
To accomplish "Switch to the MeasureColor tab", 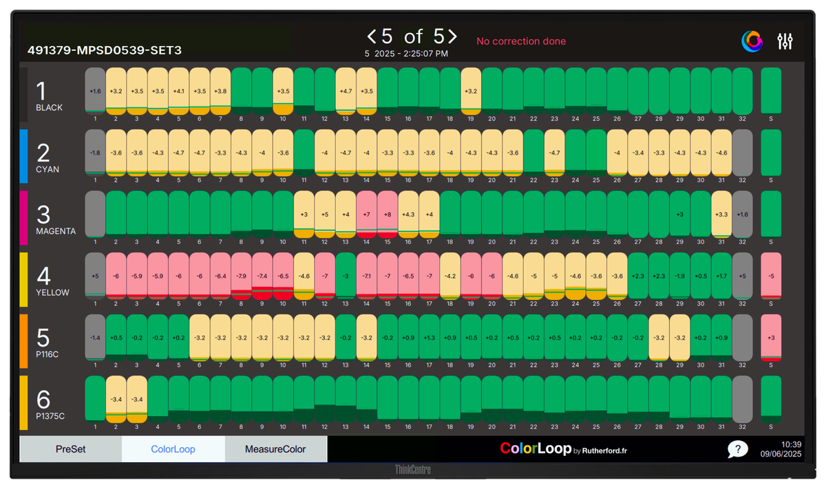I will [276, 449].
